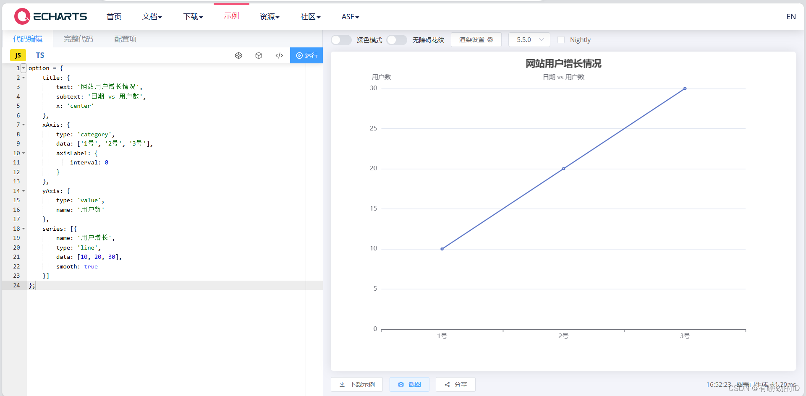This screenshot has height=396, width=806.
Task: Toggle 无障碍花纹 decal pattern switch
Action: click(x=397, y=40)
